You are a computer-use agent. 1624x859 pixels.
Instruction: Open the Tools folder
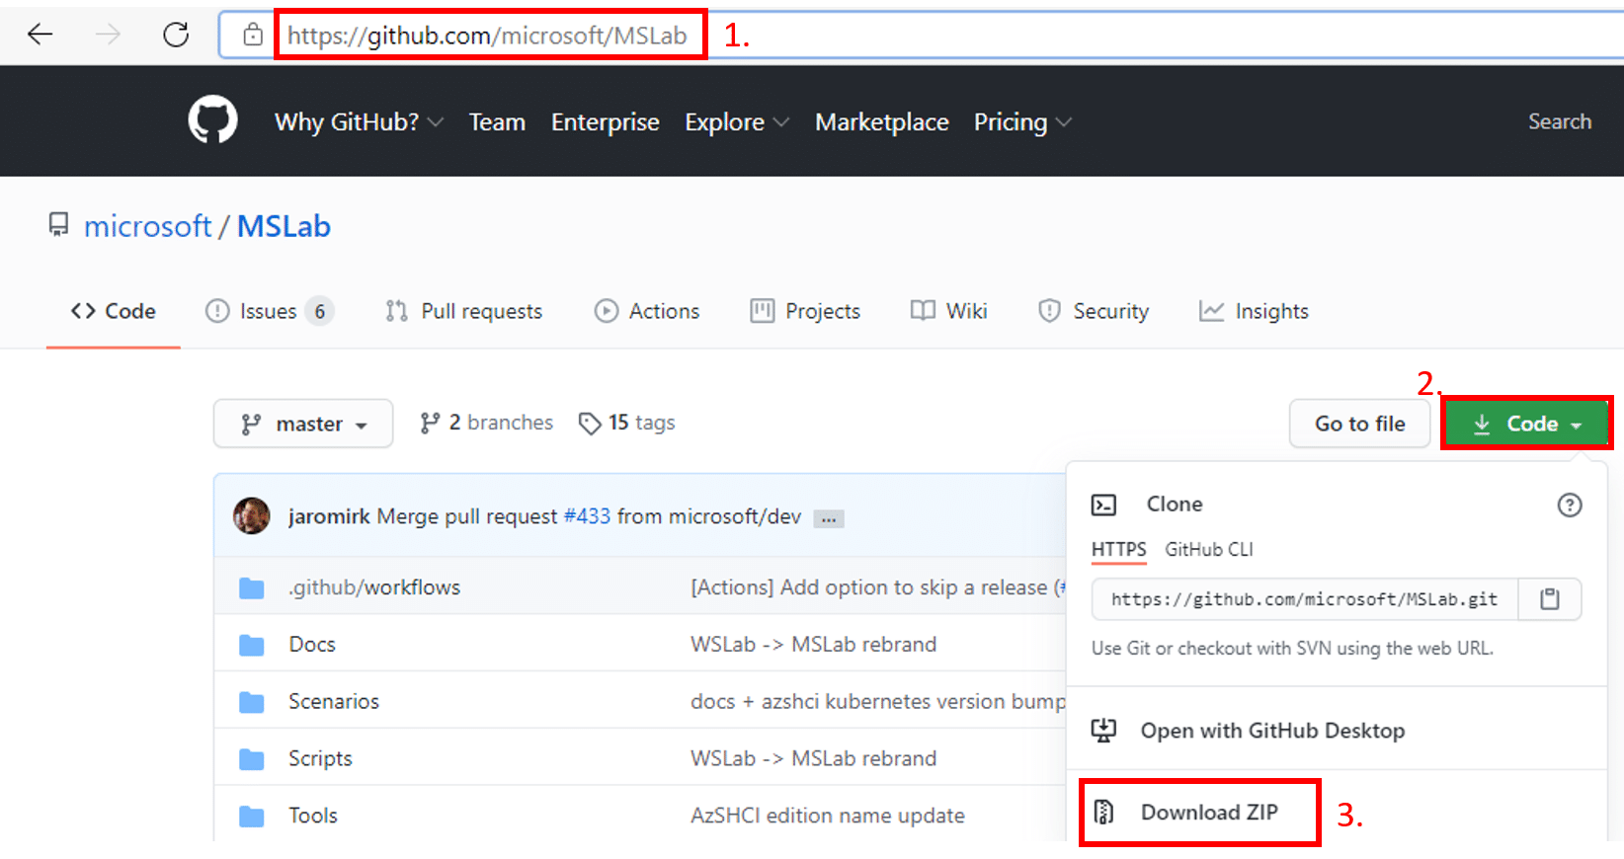click(x=313, y=817)
